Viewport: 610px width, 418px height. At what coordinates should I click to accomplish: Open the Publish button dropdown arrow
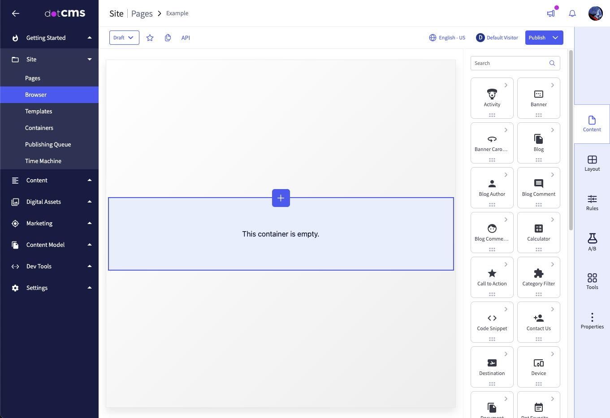556,38
